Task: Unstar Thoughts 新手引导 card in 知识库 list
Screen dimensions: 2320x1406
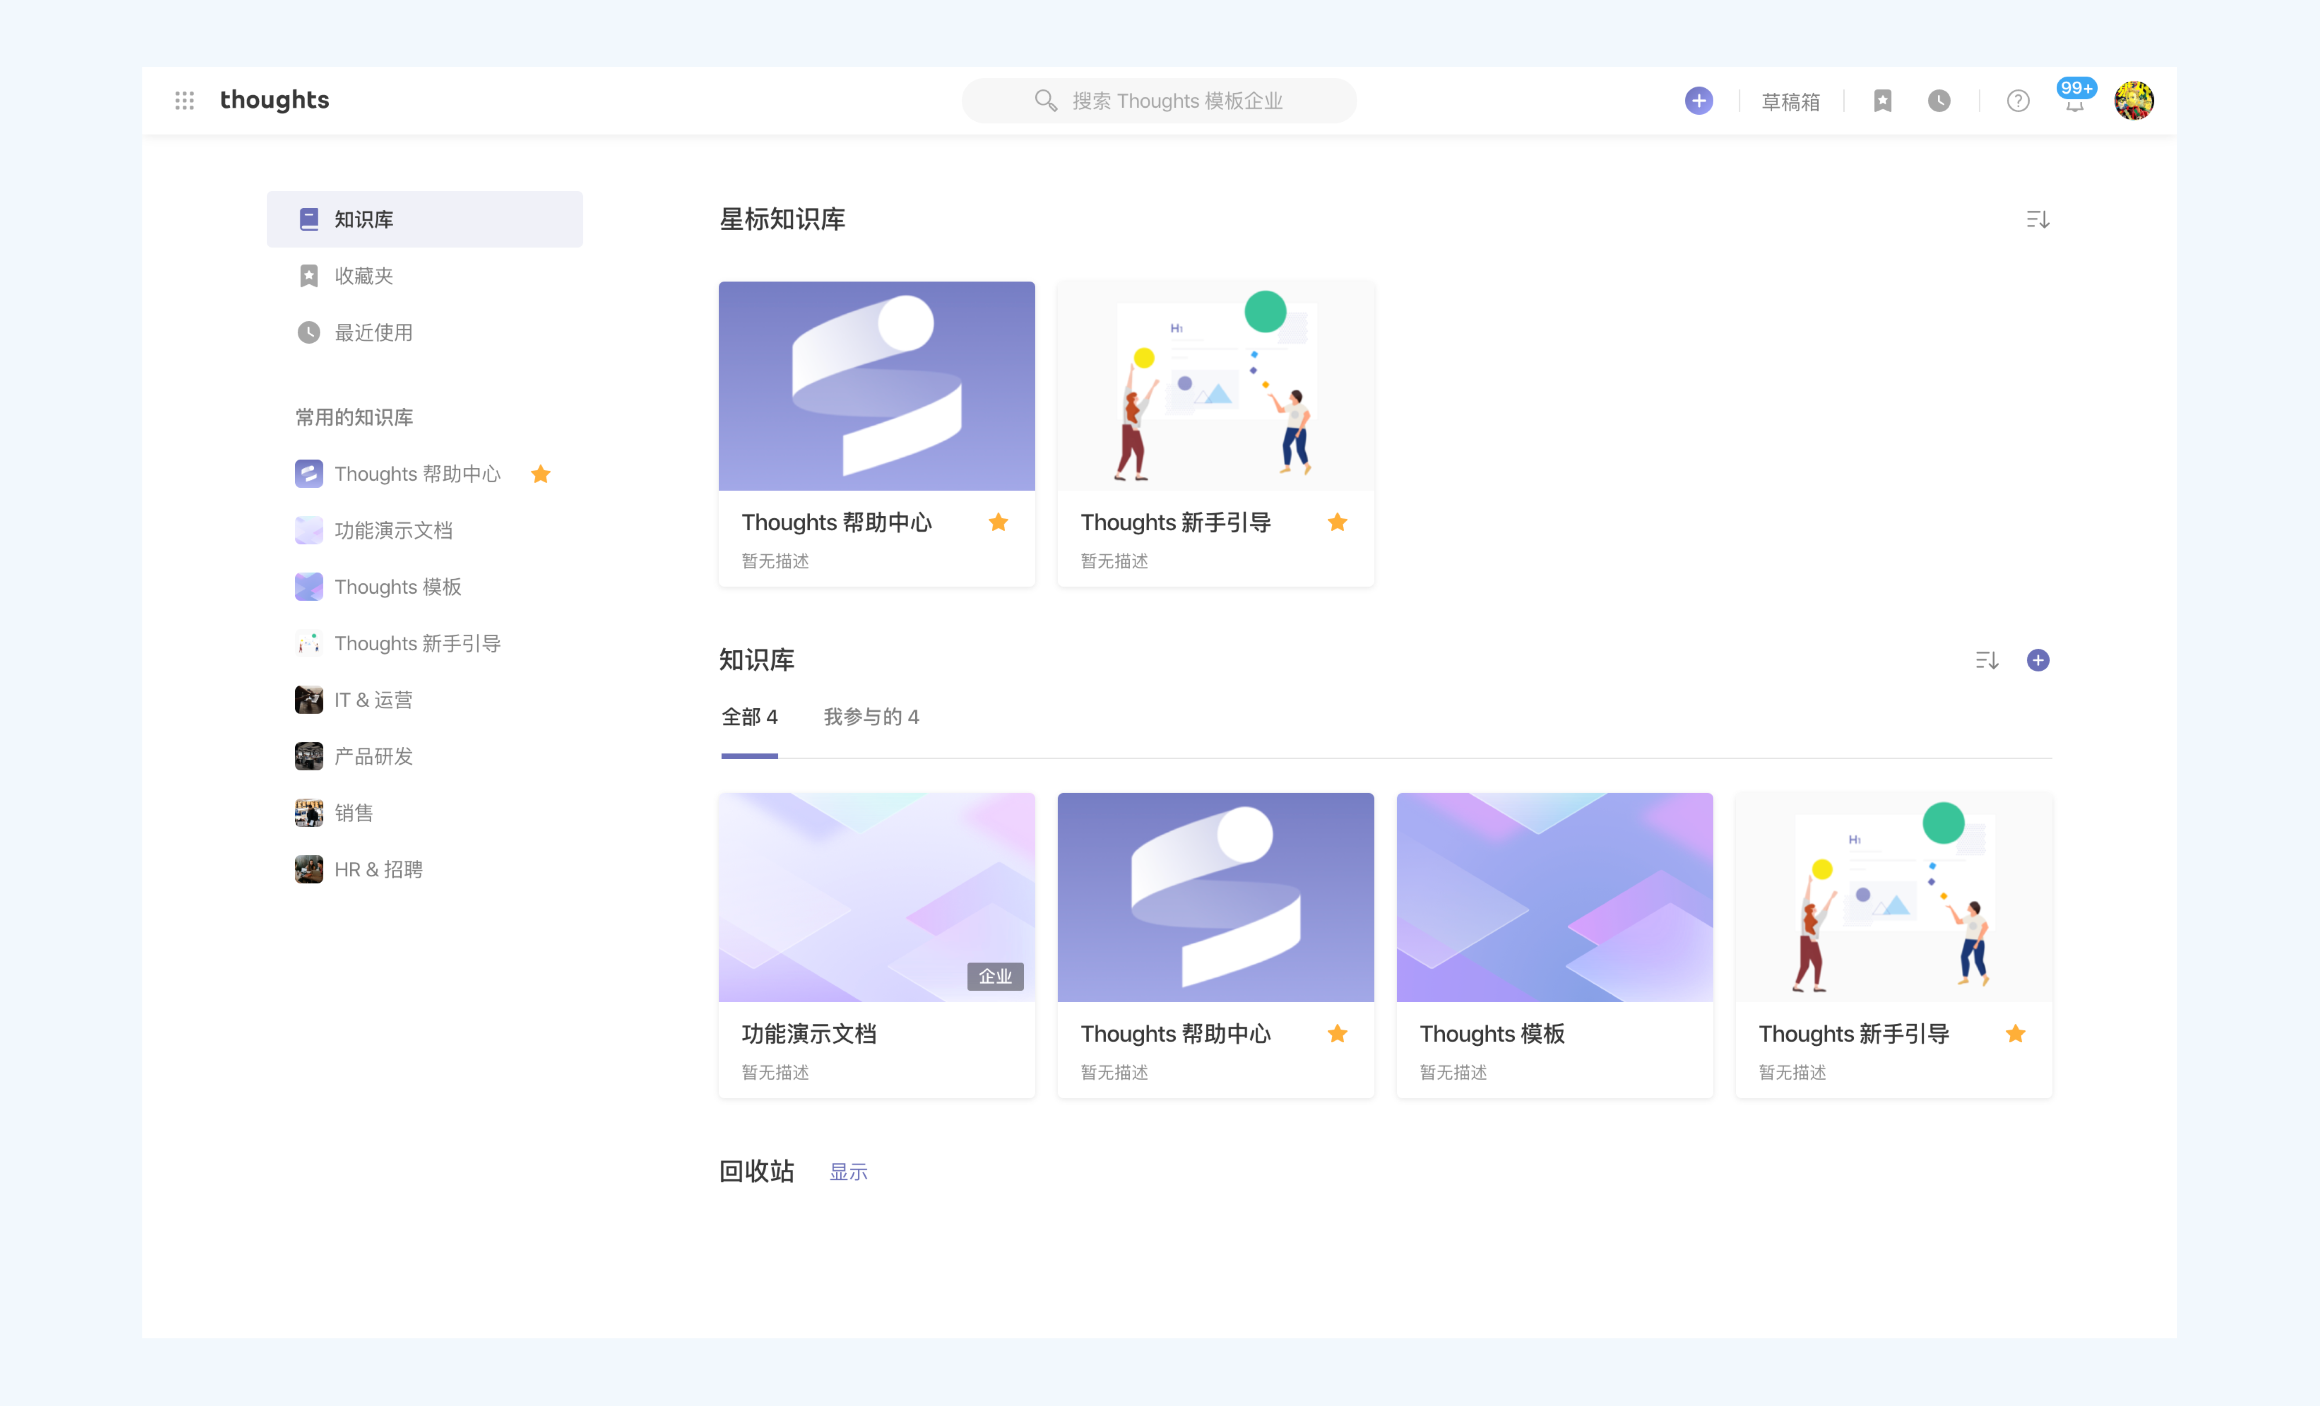Action: [x=2015, y=1034]
